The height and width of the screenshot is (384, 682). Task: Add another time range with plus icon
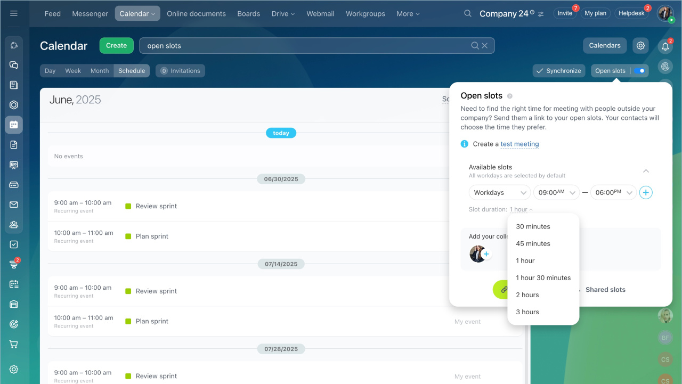pyautogui.click(x=646, y=193)
